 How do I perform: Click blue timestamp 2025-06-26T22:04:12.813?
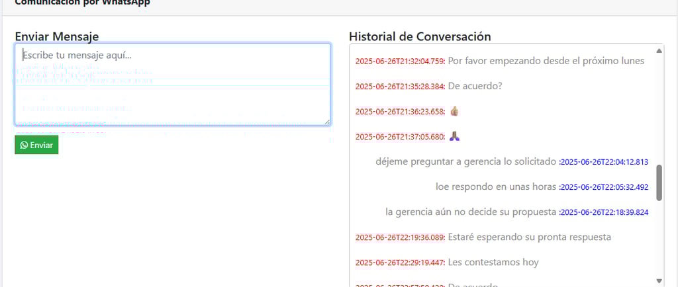pos(604,162)
